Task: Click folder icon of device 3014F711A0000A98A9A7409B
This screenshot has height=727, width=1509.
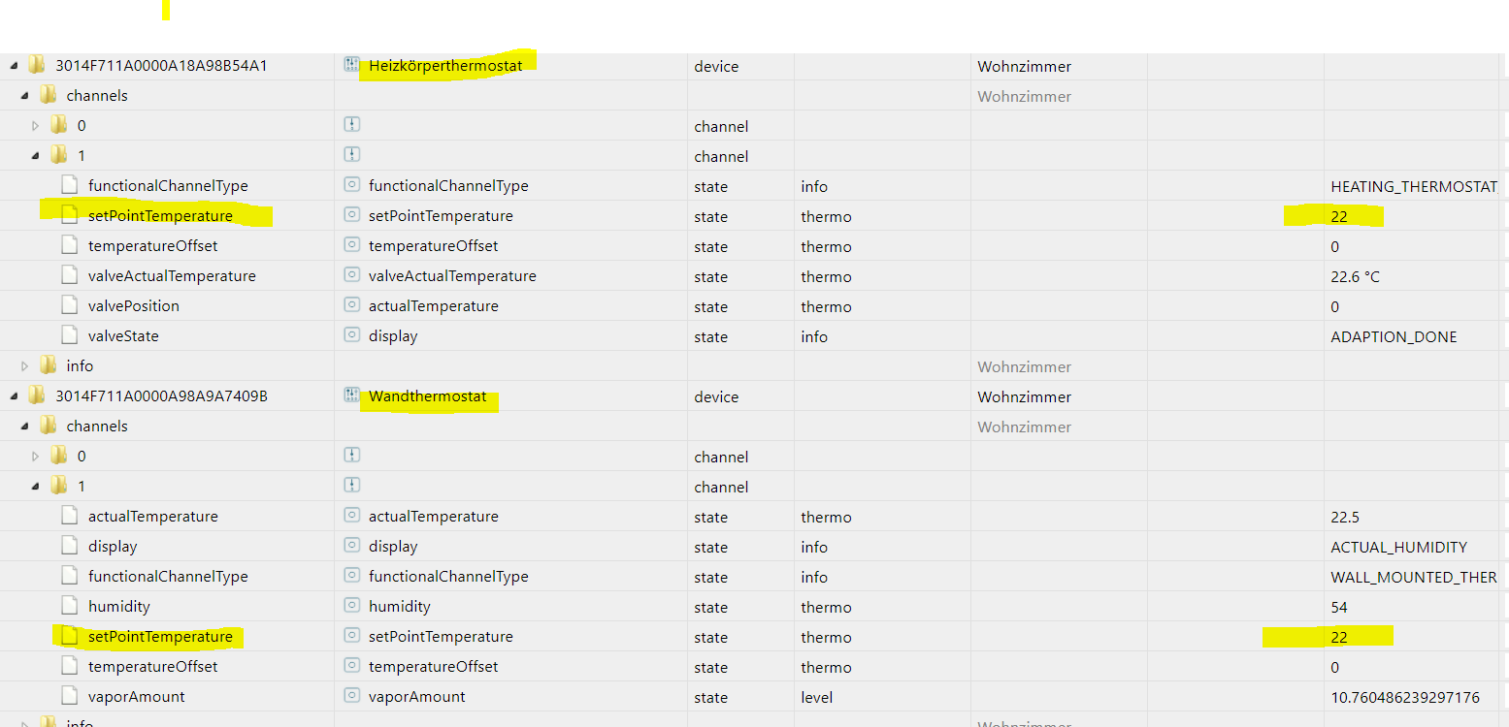Action: coord(37,395)
